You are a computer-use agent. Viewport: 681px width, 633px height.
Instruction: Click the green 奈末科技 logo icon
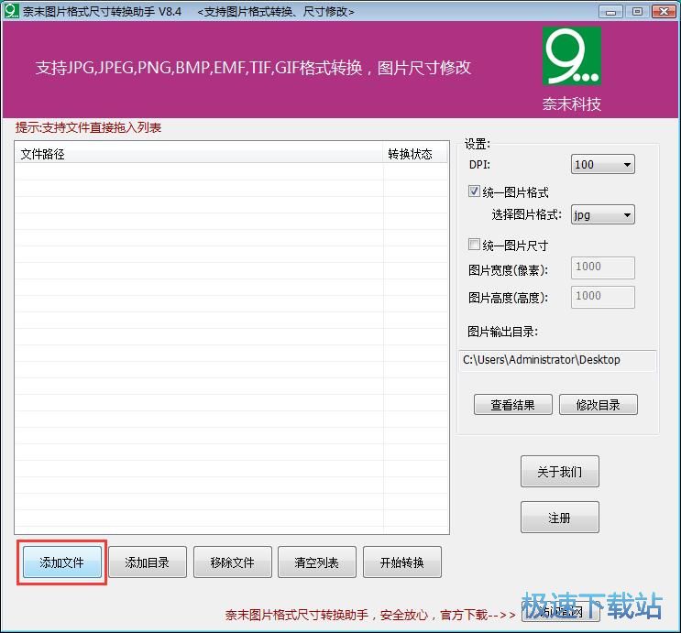572,57
